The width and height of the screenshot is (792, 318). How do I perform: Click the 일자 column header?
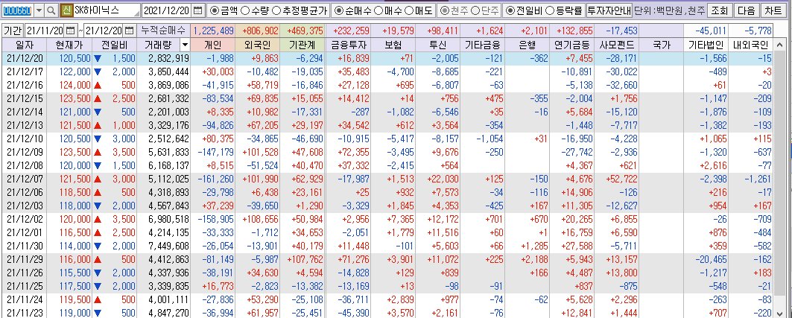[25, 45]
